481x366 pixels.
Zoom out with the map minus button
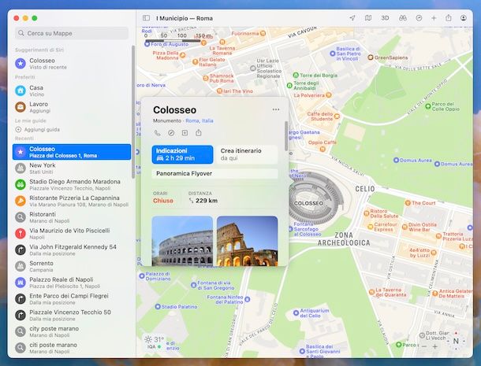[x=424, y=346]
